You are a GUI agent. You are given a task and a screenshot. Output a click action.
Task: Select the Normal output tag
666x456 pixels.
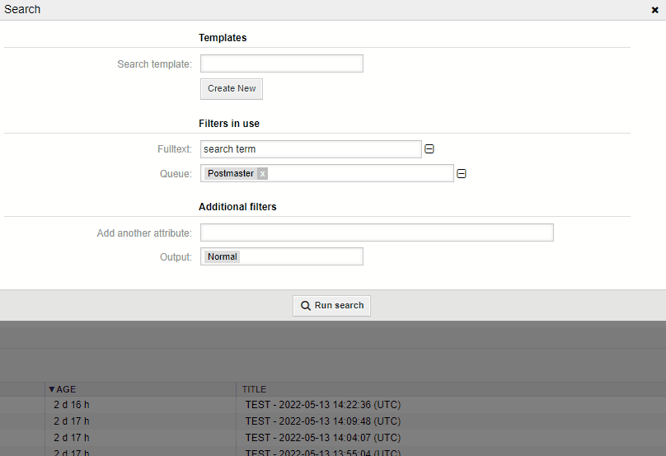(223, 256)
